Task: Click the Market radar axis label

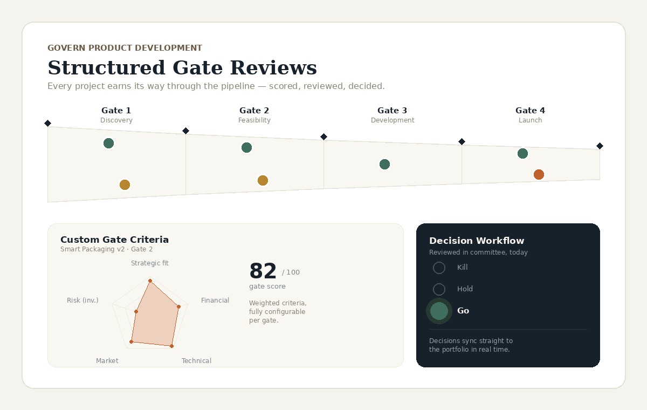Action: point(107,361)
